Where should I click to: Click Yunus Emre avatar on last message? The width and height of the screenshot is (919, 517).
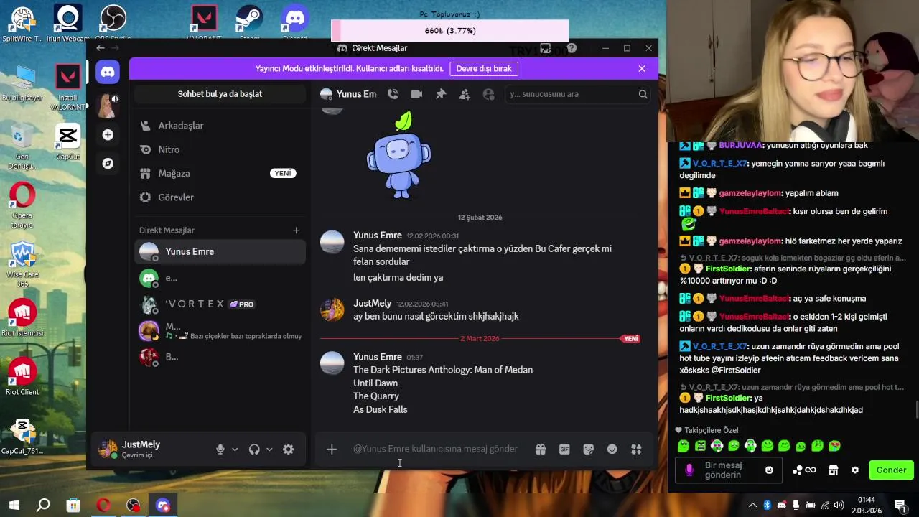pos(332,363)
